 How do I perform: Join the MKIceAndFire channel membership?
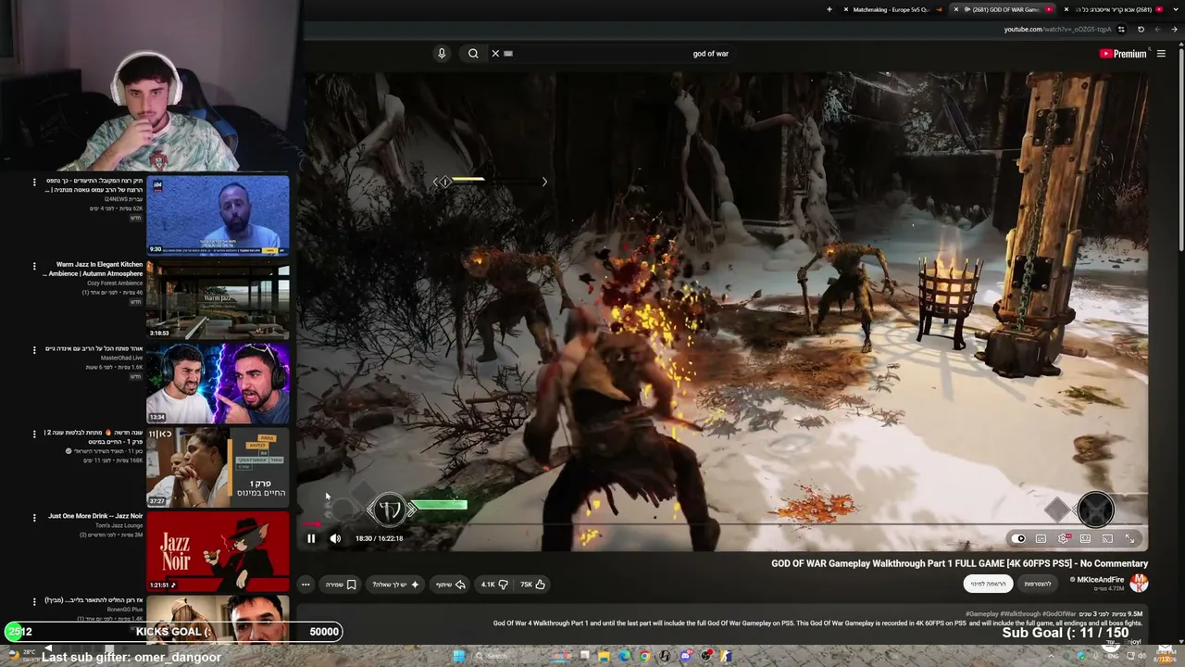click(1038, 584)
